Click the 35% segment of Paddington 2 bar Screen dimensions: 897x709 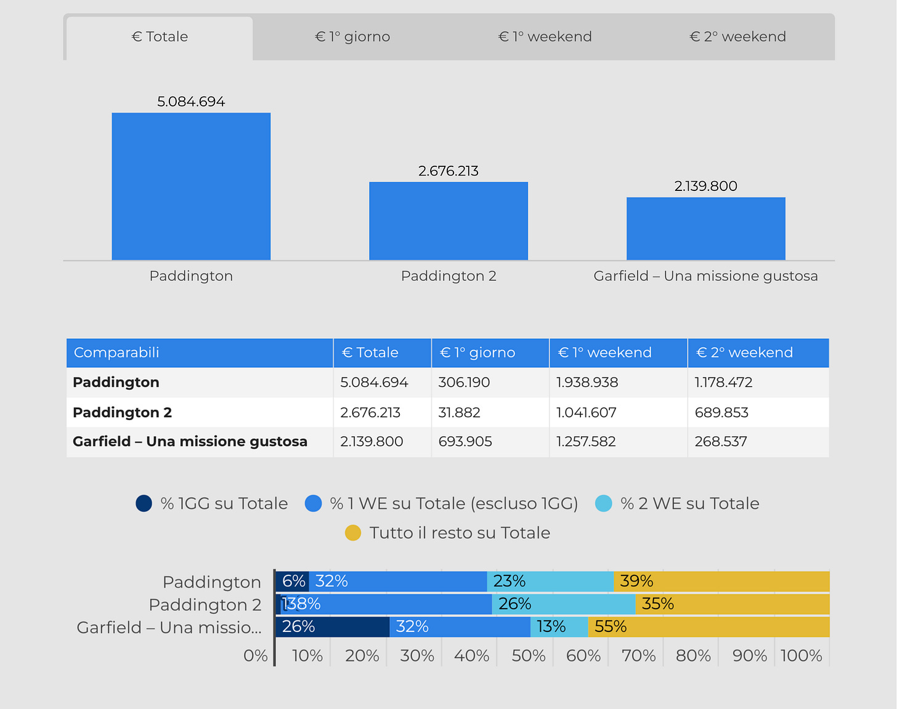click(733, 604)
